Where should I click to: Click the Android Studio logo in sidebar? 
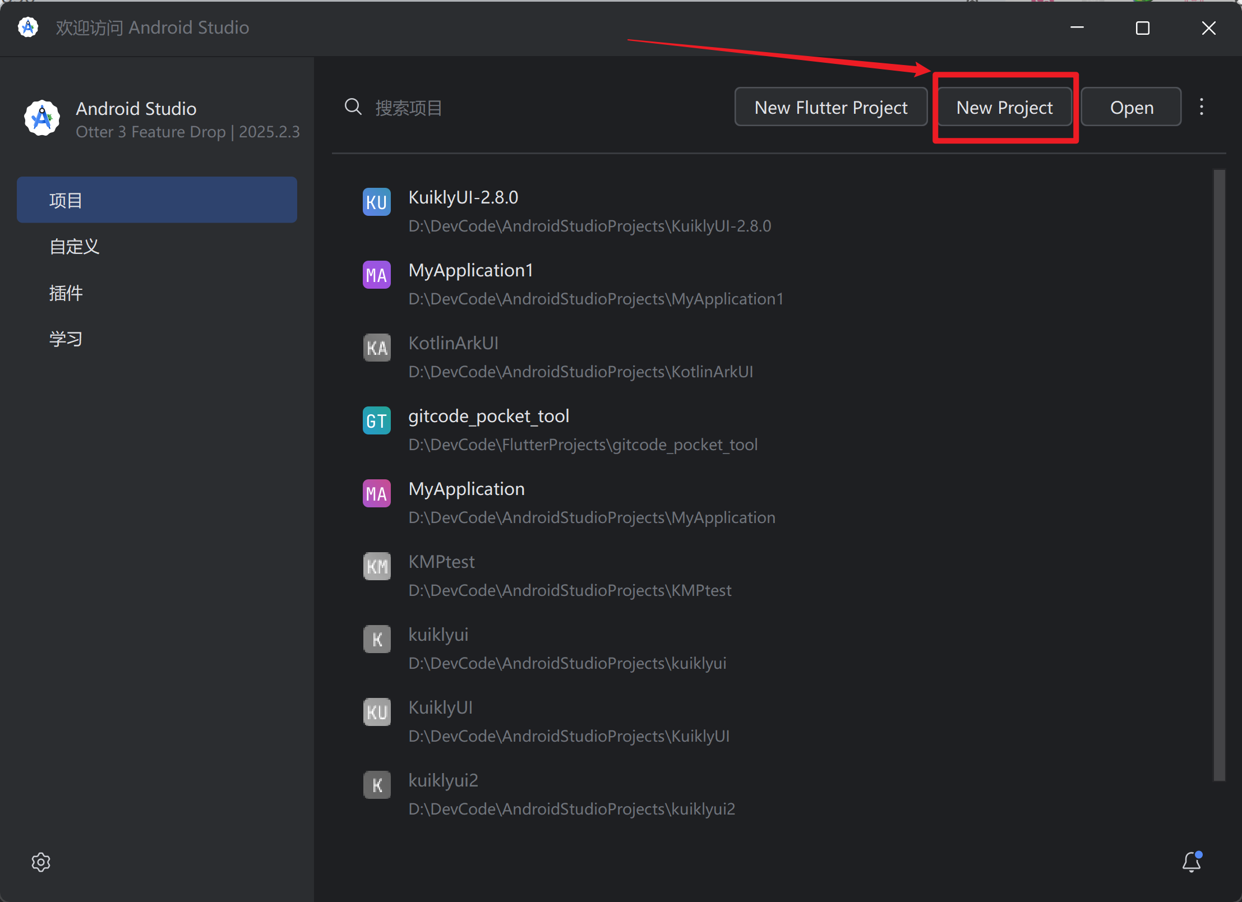(x=42, y=118)
